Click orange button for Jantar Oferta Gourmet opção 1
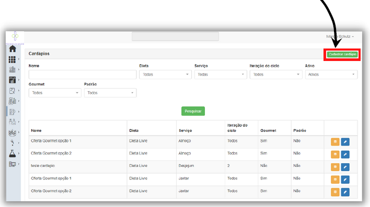 tap(335, 179)
